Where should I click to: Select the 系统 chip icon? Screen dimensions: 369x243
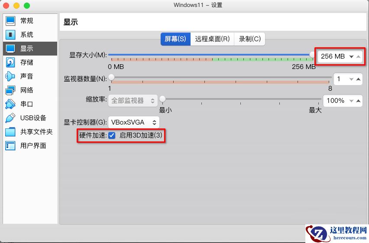[x=10, y=35]
